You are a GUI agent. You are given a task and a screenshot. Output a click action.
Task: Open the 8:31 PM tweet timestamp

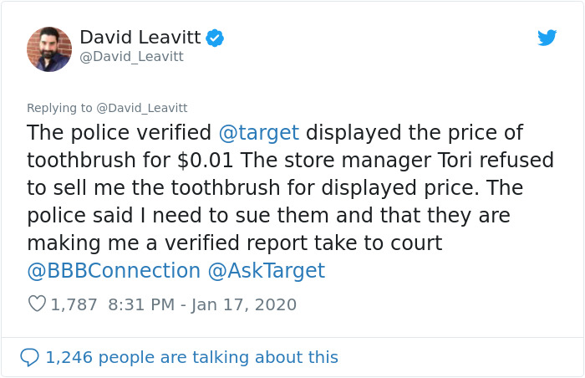point(142,304)
